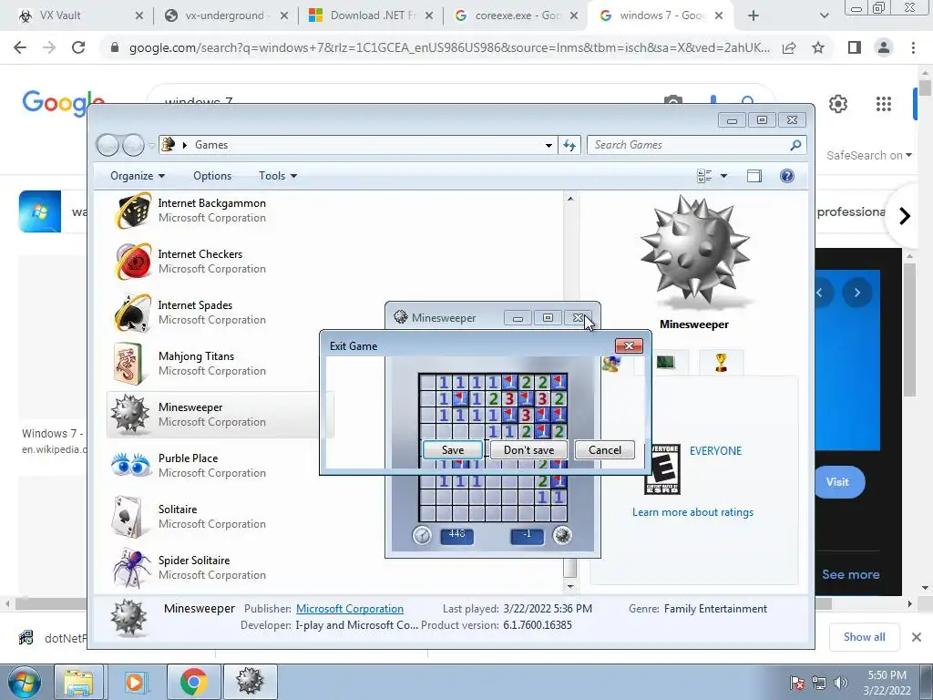Screen dimensions: 933x700
Task: Select Purble Place icon
Action: (x=131, y=465)
